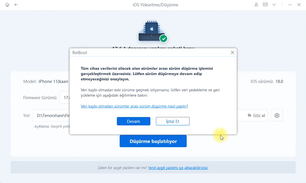
Task: Expand the title bar chevron menu
Action: 274,5
